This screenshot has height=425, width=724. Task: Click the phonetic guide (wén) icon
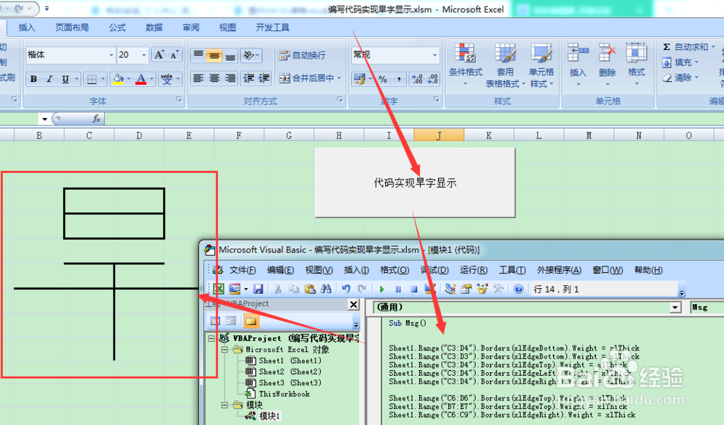[167, 79]
